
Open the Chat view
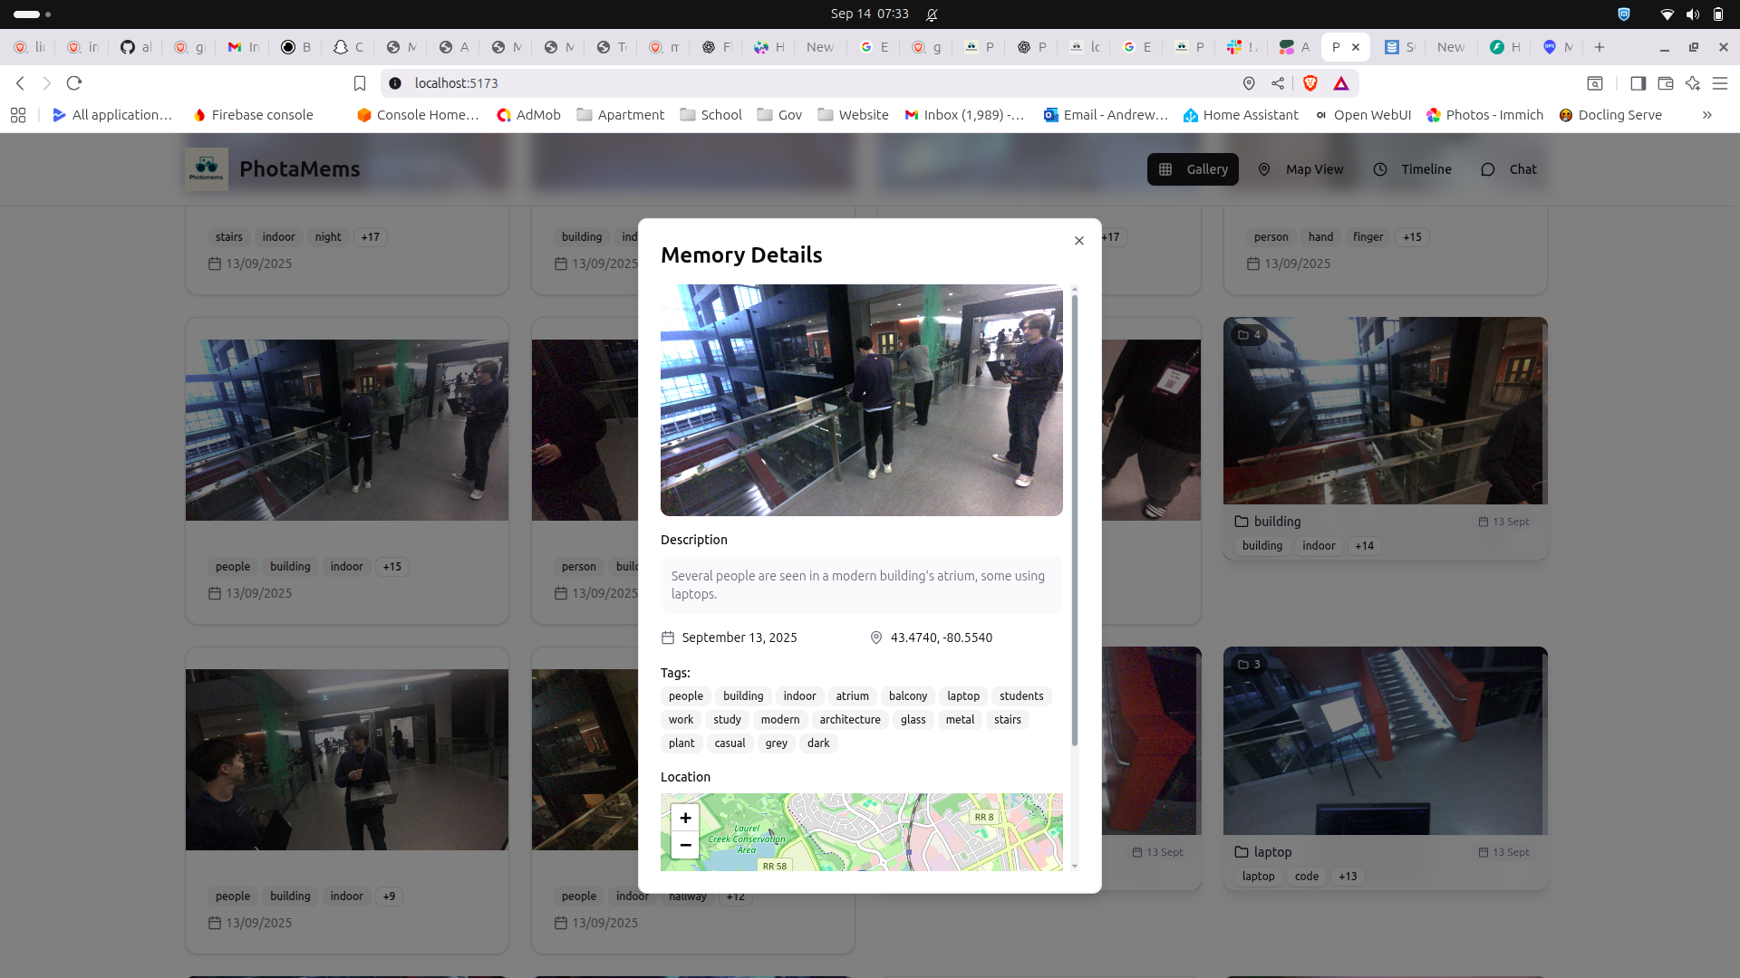tap(1509, 169)
